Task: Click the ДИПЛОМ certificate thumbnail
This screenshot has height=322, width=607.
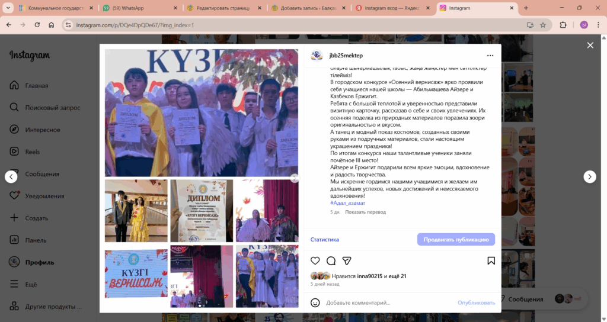Action: coord(202,211)
